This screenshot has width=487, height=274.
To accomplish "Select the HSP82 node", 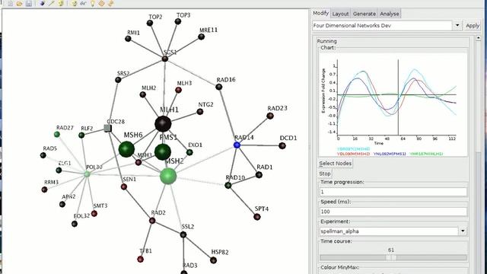I will click(213, 260).
